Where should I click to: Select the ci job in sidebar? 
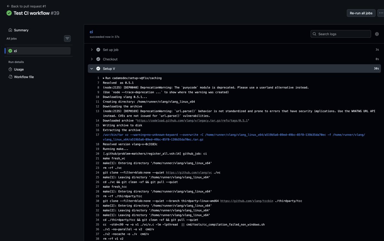coord(38,51)
